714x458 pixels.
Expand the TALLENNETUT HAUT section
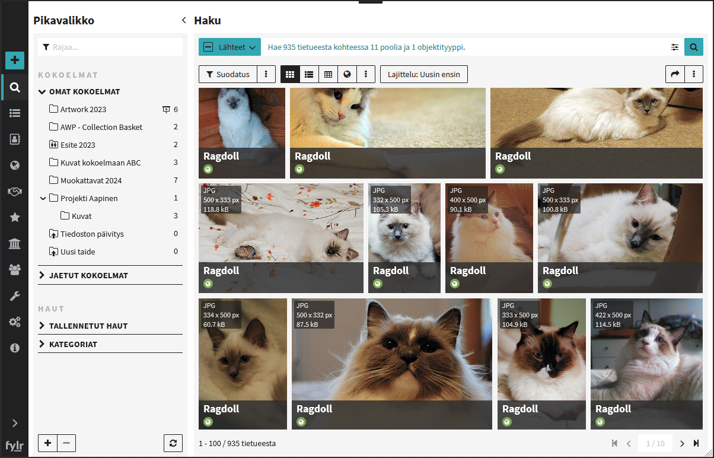[42, 326]
